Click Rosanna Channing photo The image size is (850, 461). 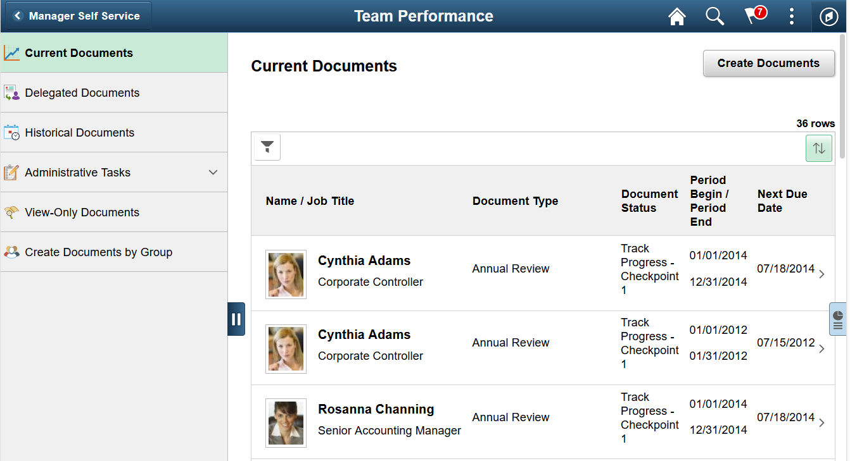coord(286,423)
